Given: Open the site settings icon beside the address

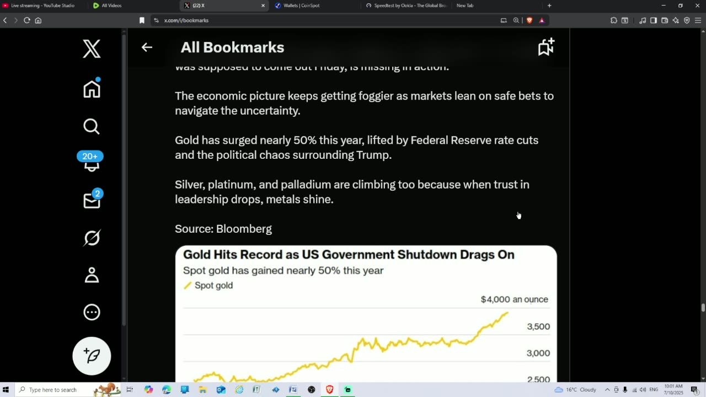Looking at the screenshot, I should 157,20.
